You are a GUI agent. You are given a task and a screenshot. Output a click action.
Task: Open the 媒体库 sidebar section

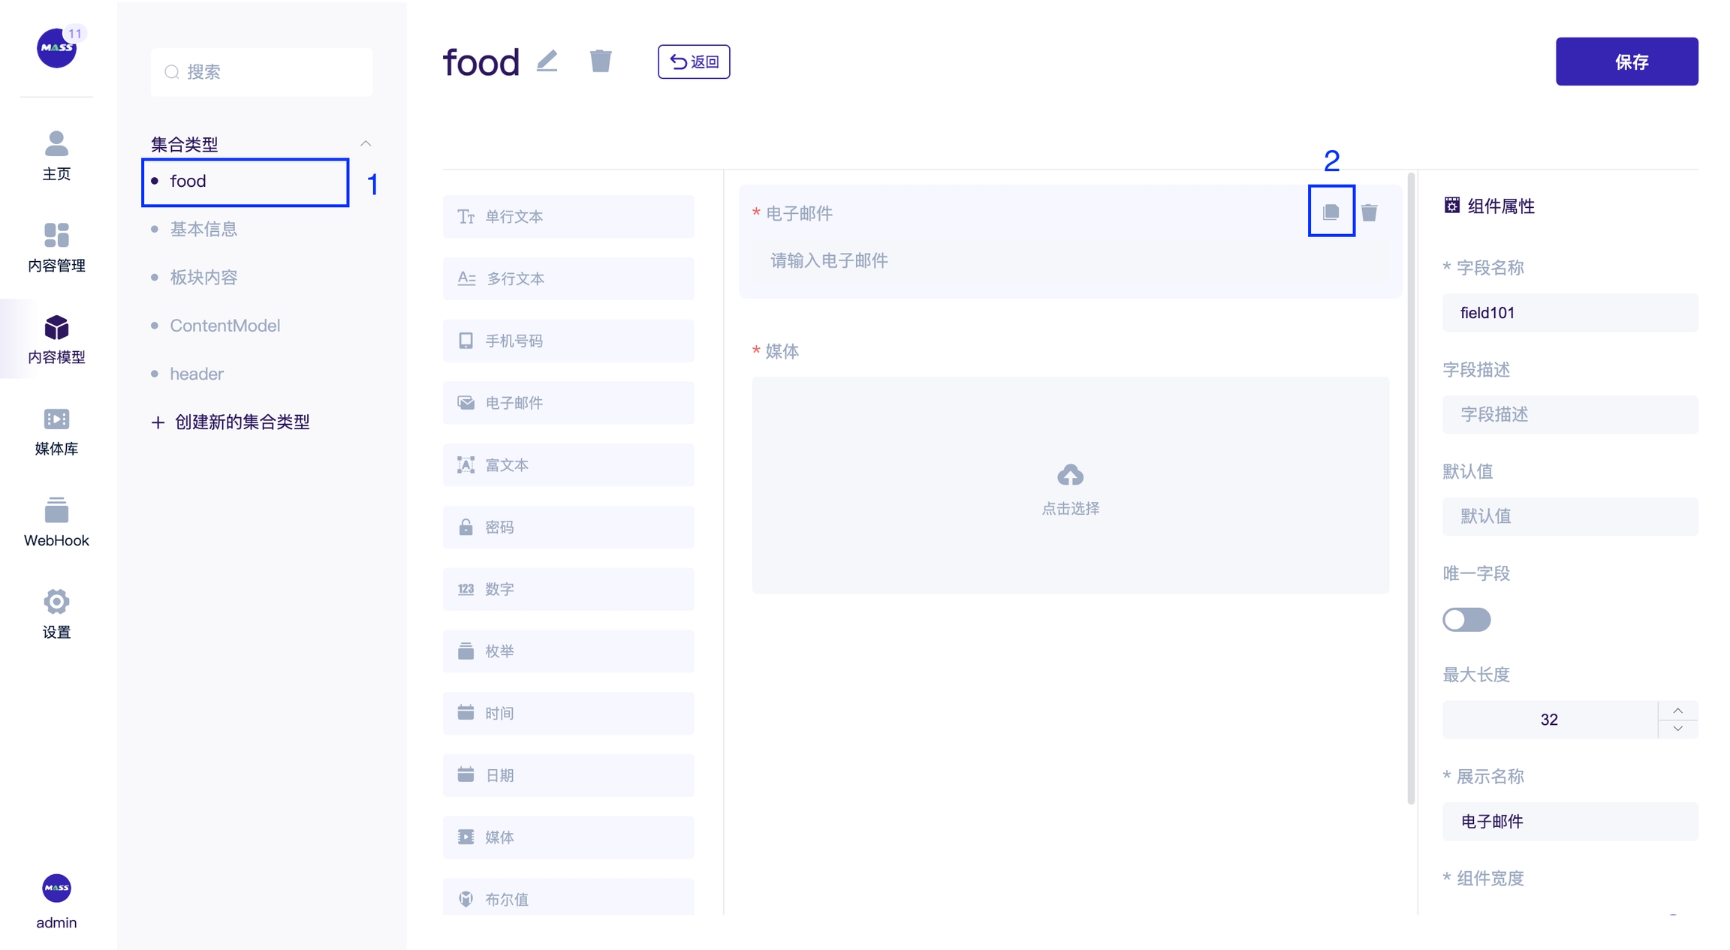point(56,431)
